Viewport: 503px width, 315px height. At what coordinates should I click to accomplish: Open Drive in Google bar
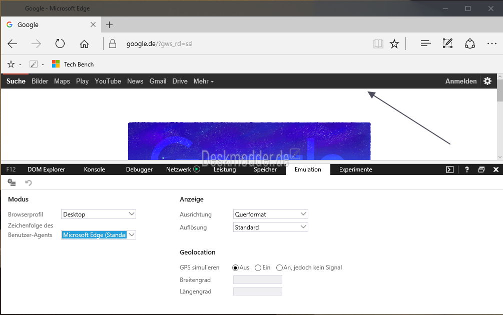coord(180,81)
